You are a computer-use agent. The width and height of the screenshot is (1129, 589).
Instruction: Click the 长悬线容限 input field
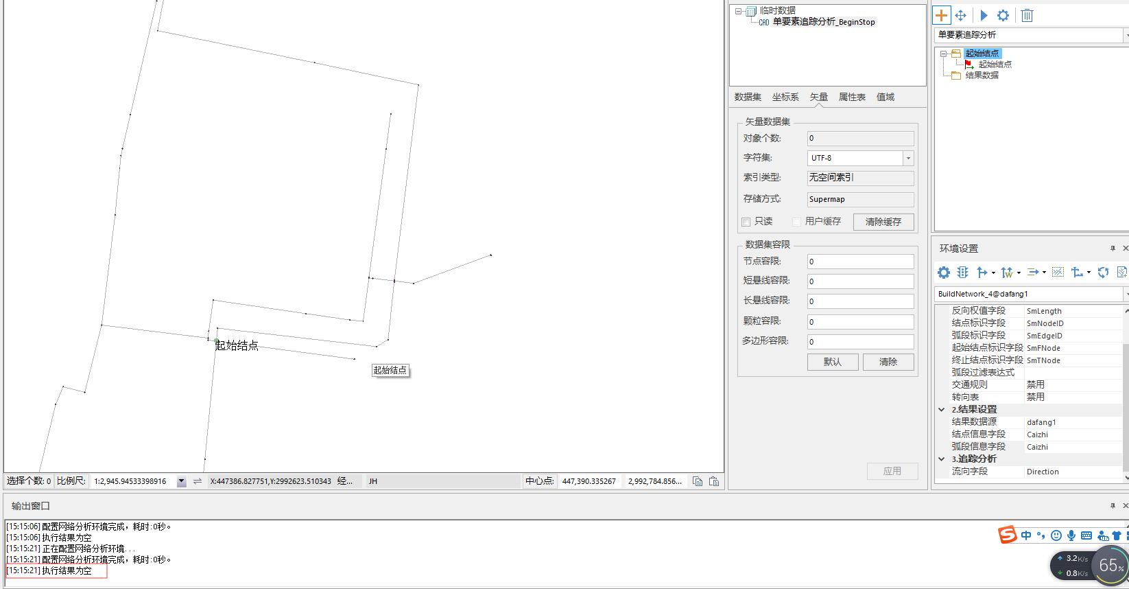click(x=860, y=301)
